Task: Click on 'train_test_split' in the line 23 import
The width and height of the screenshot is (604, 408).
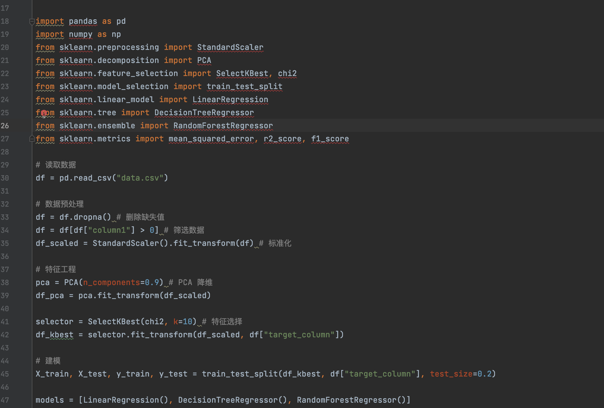Action: tap(244, 87)
